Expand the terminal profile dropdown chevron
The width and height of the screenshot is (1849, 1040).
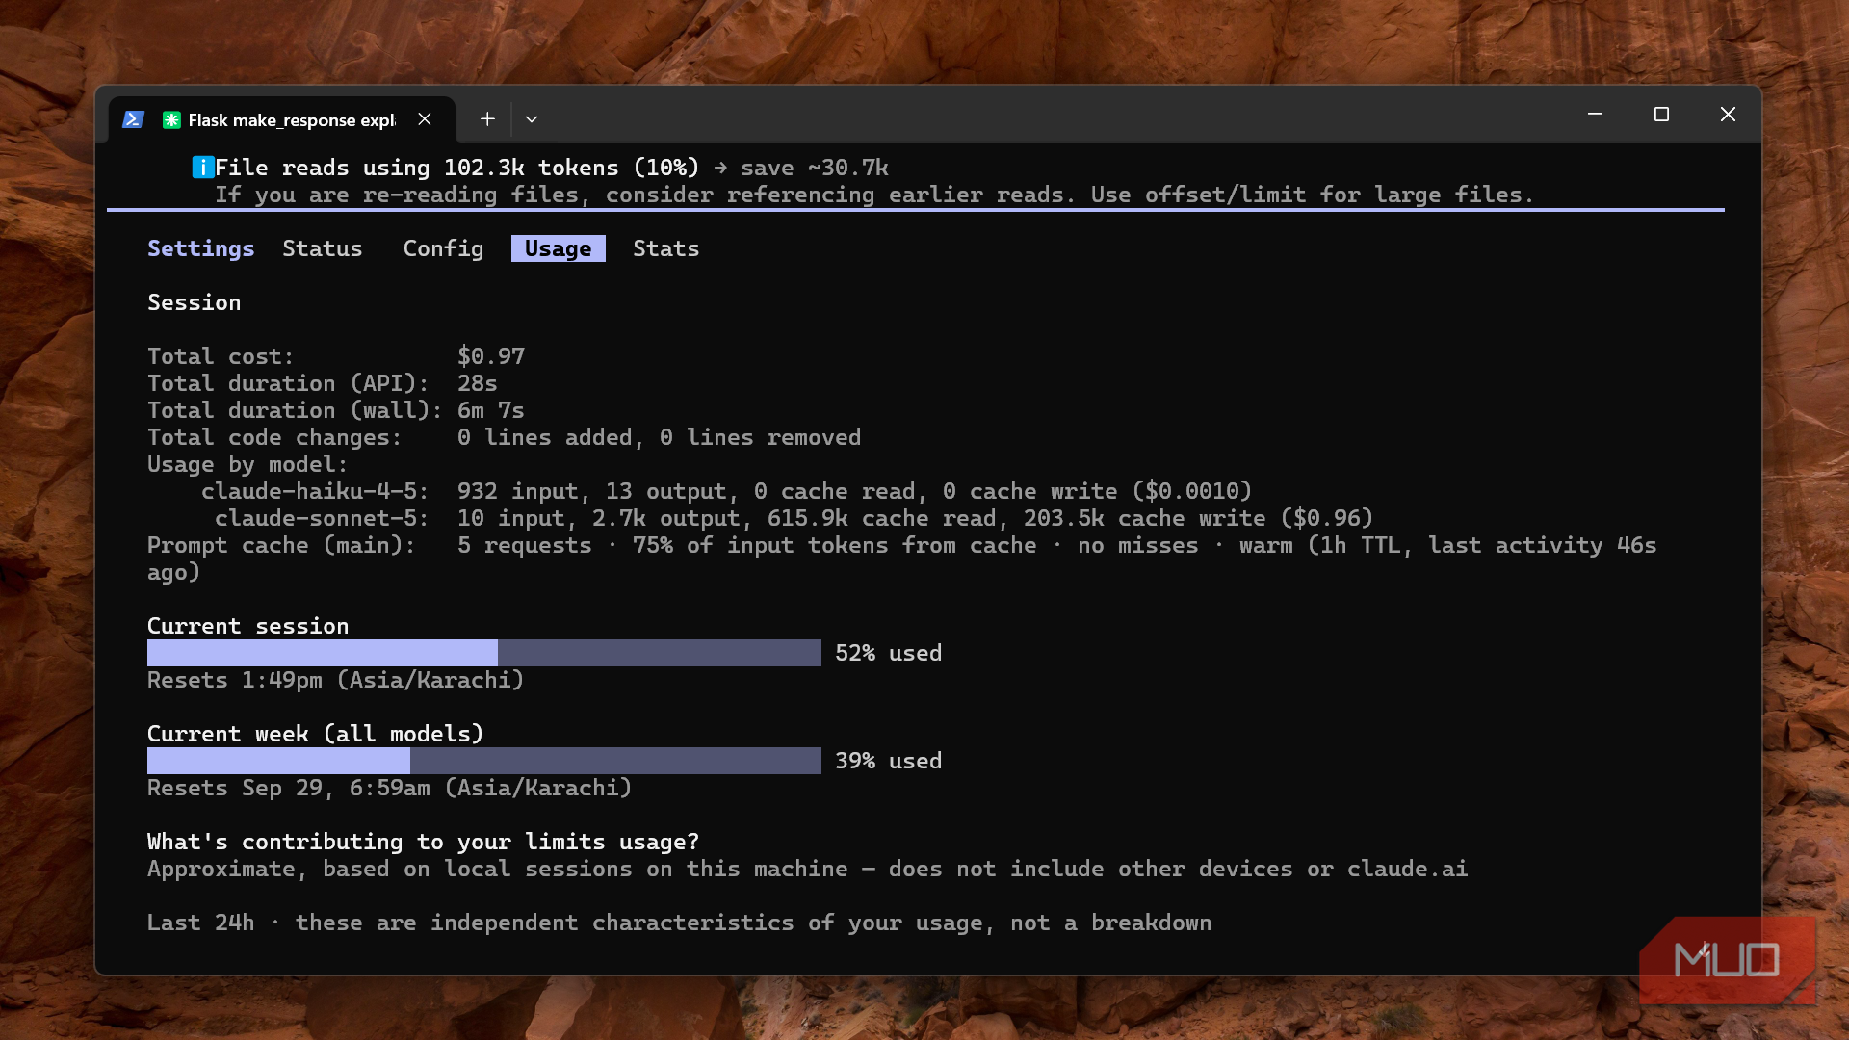pos(532,118)
